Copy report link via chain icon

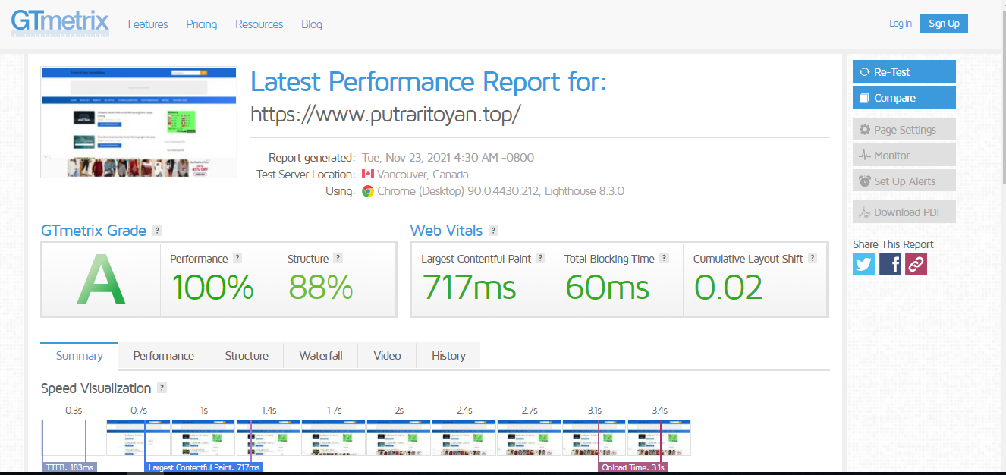tap(916, 264)
